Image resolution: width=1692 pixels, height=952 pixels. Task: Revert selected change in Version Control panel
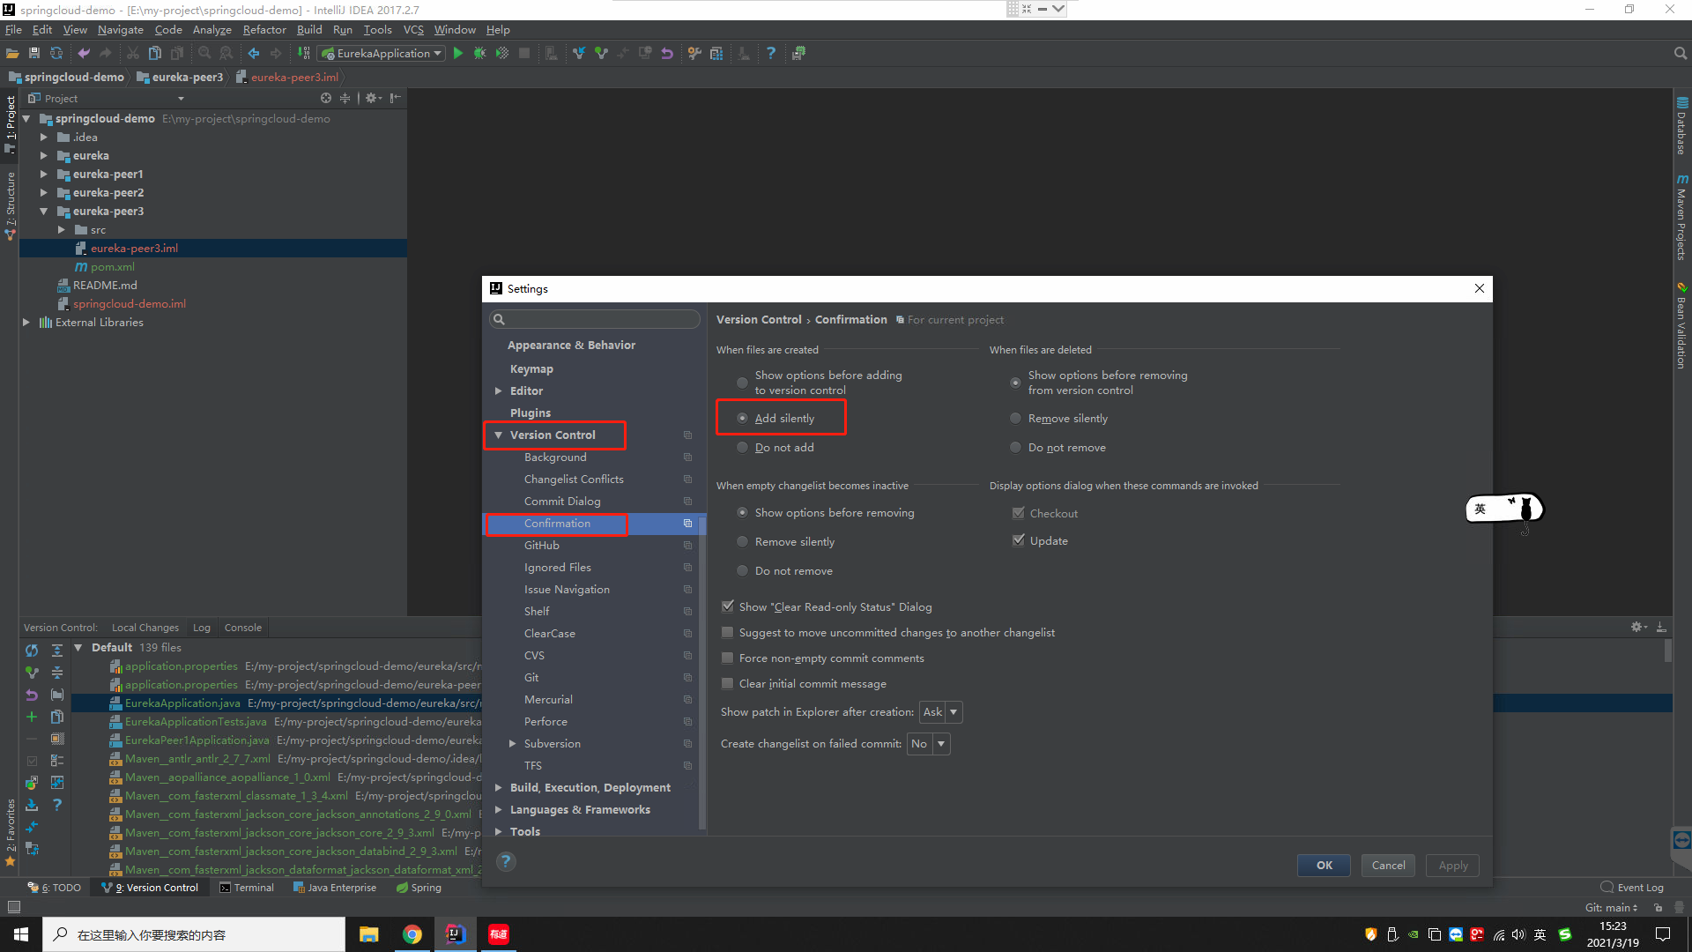click(x=32, y=695)
